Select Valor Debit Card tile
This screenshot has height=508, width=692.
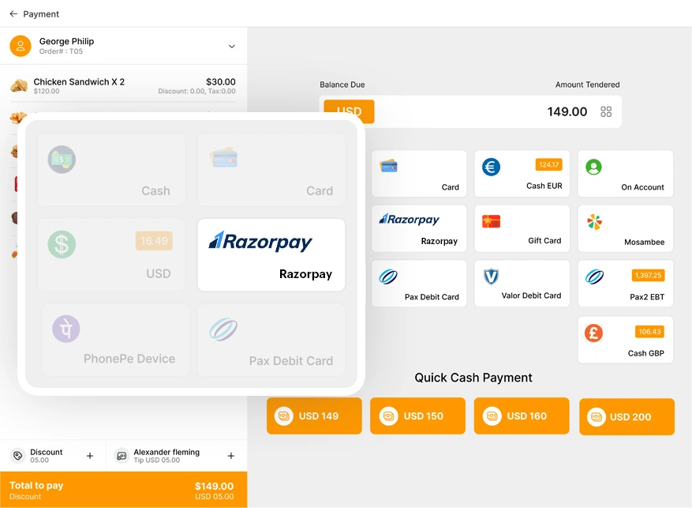point(522,283)
